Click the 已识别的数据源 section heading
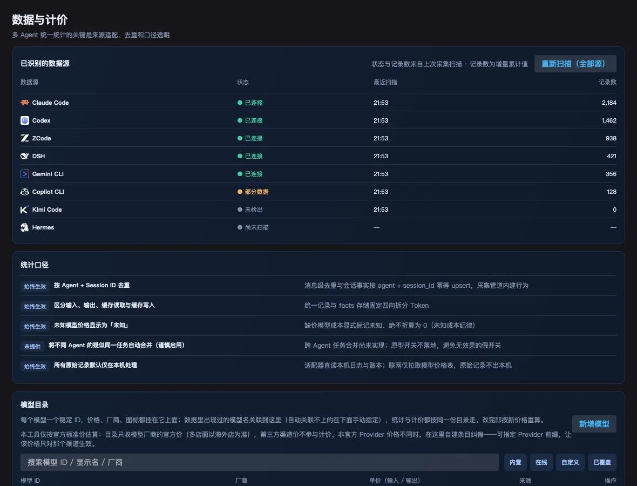 coord(45,63)
